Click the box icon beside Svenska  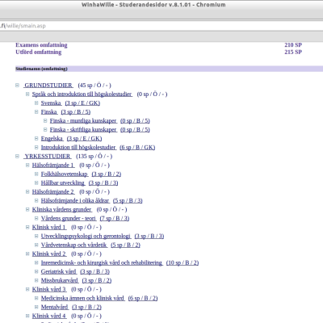(x=36, y=103)
